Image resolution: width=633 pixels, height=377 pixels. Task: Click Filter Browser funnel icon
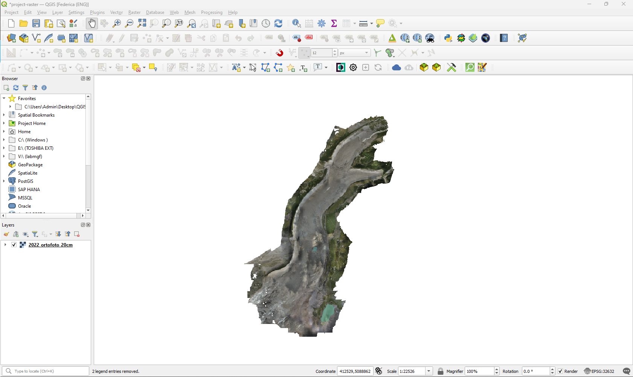[x=25, y=88]
